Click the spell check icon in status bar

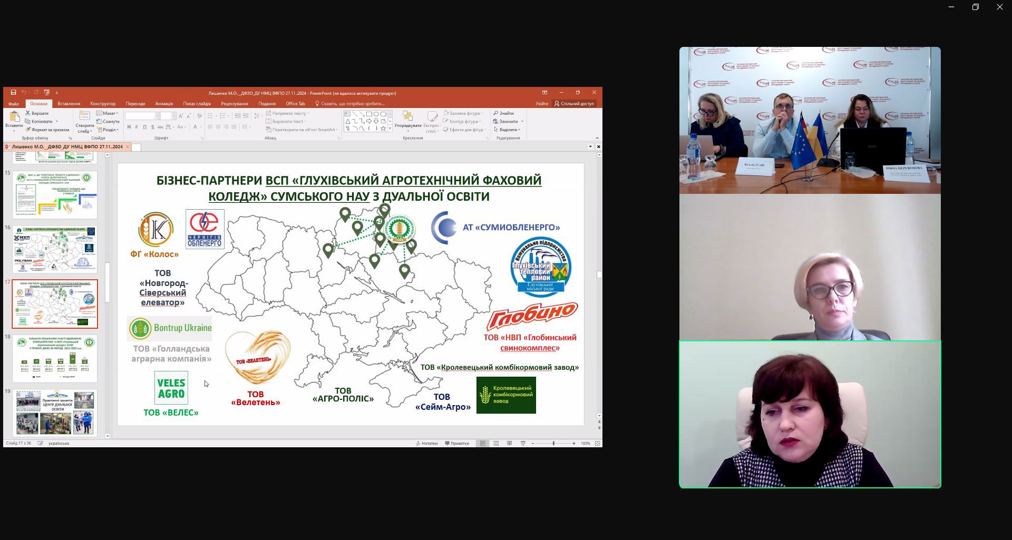[40, 444]
